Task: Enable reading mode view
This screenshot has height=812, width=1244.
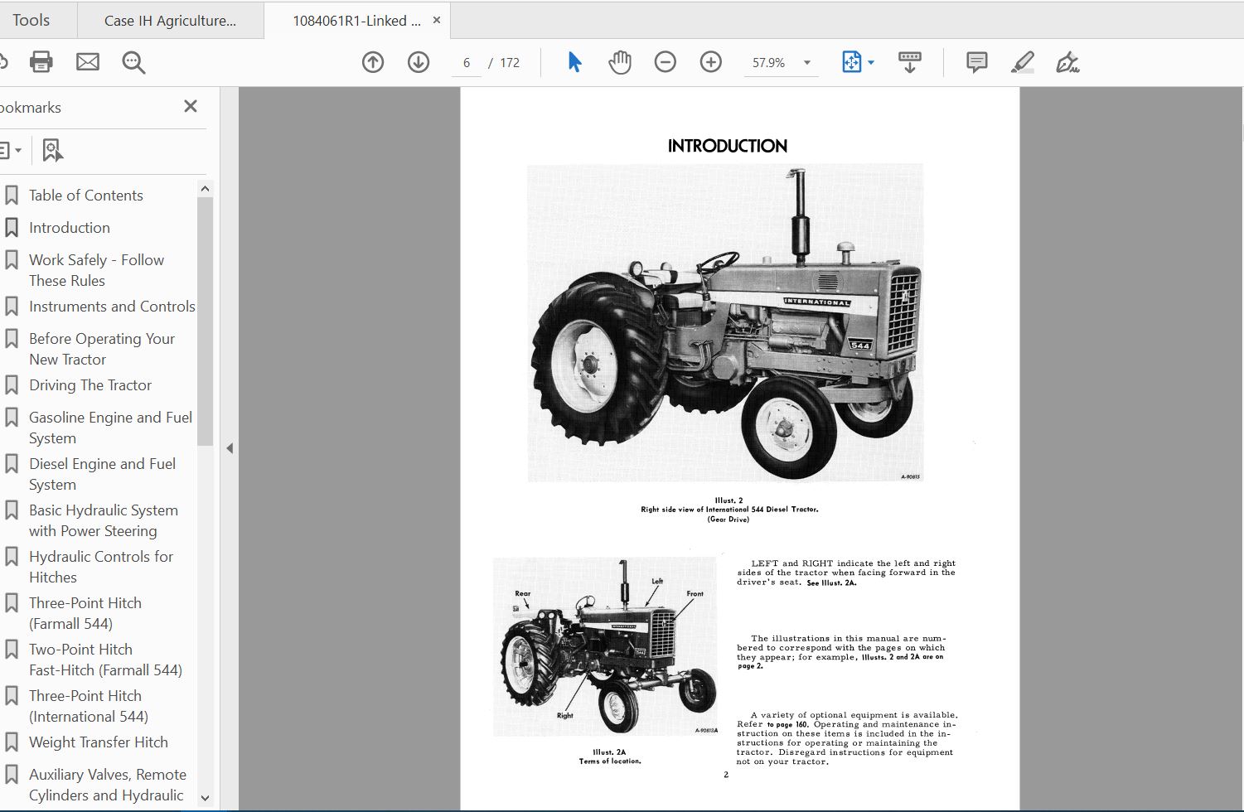Action: pyautogui.click(x=909, y=61)
